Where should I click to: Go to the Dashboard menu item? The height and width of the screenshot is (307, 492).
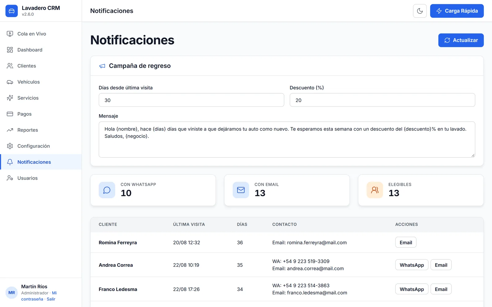click(x=41, y=50)
